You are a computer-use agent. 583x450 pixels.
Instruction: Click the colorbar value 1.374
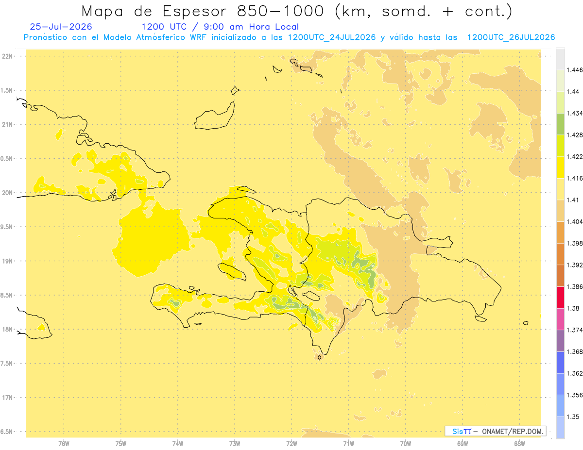[576, 330]
